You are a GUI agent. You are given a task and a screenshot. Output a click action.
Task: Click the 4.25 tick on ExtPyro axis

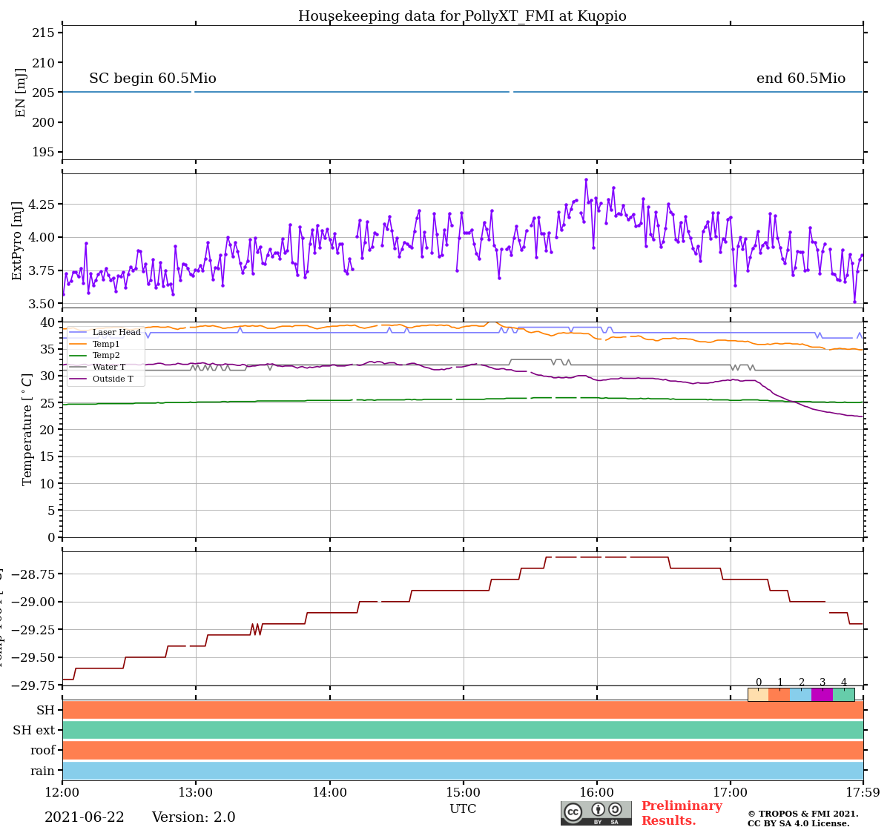(x=41, y=205)
